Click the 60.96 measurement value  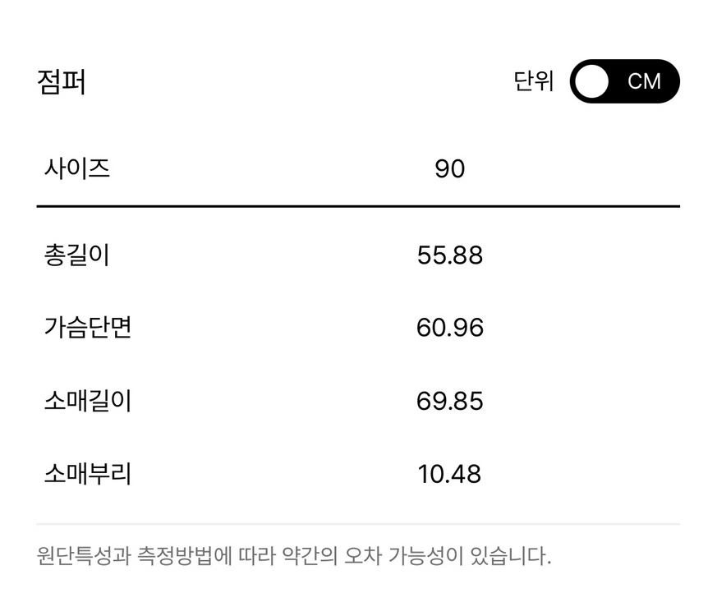point(451,328)
